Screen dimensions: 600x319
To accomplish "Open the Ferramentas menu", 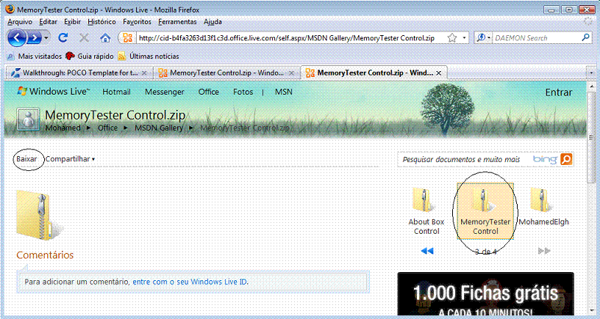I will [177, 22].
